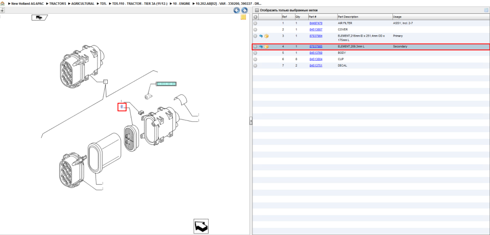Click package box icon in Secondary element row
Image resolution: width=490 pixels, height=235 pixels.
(x=267, y=47)
